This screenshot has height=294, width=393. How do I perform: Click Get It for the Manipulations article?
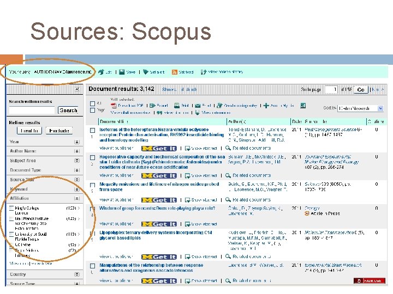click(159, 281)
